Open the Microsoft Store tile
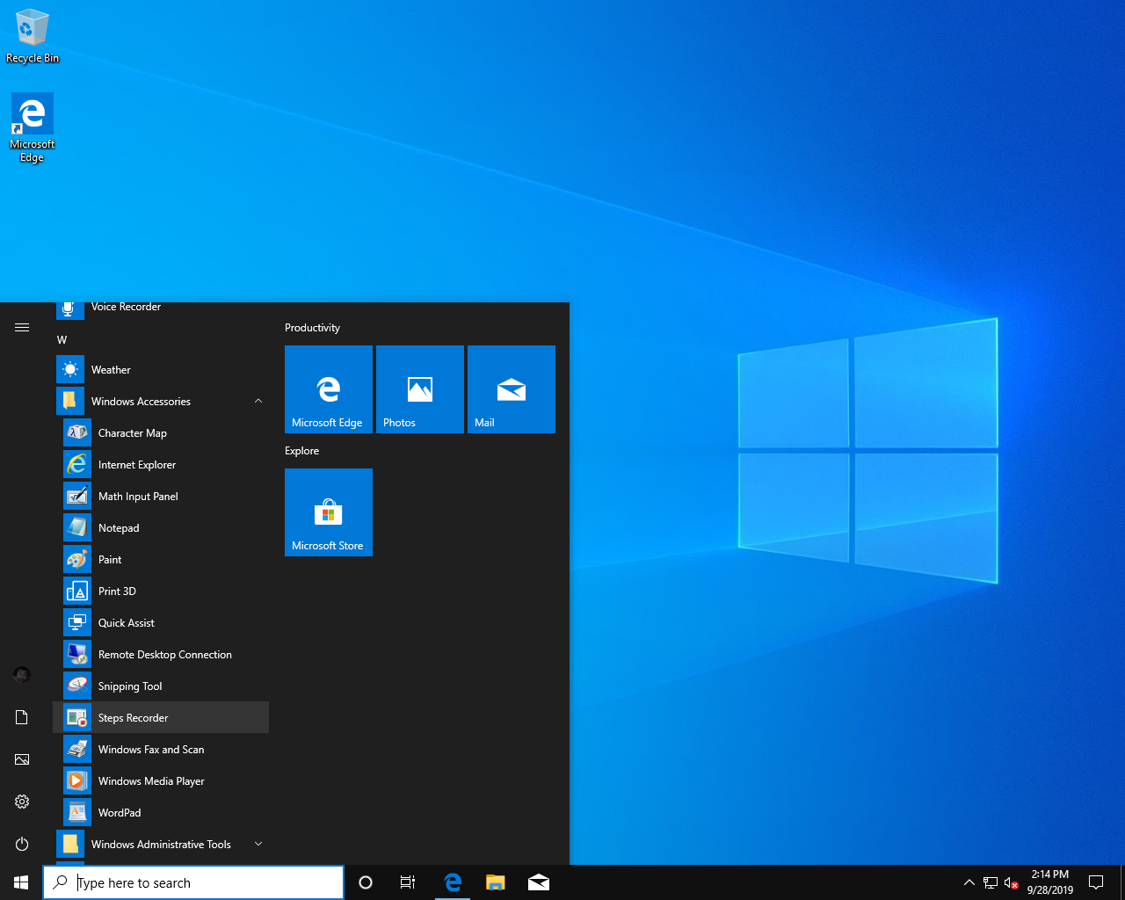 coord(329,512)
